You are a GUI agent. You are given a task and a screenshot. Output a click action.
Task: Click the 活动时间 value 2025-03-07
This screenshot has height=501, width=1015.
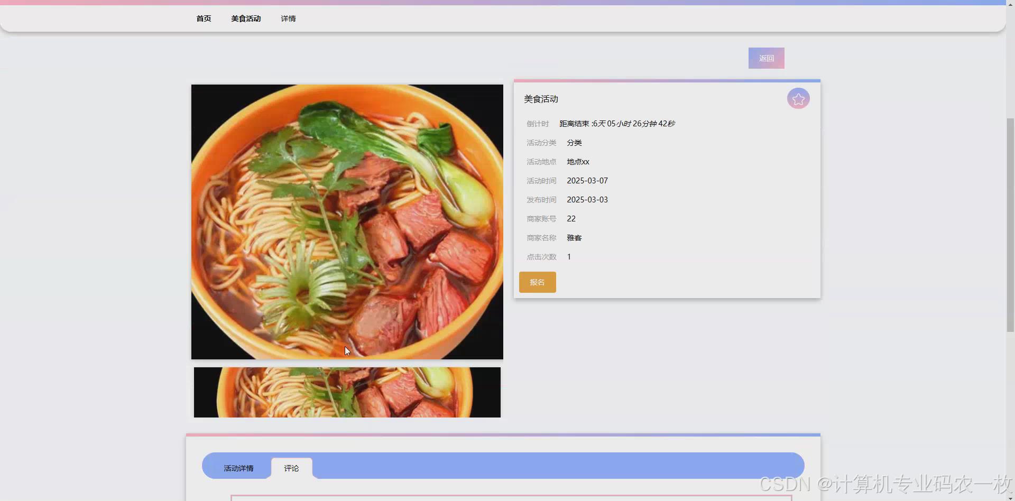pyautogui.click(x=587, y=181)
